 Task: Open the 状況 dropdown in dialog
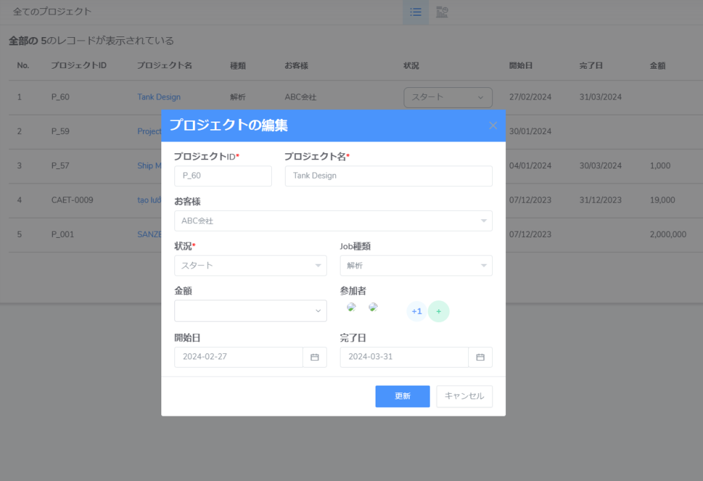coord(251,266)
